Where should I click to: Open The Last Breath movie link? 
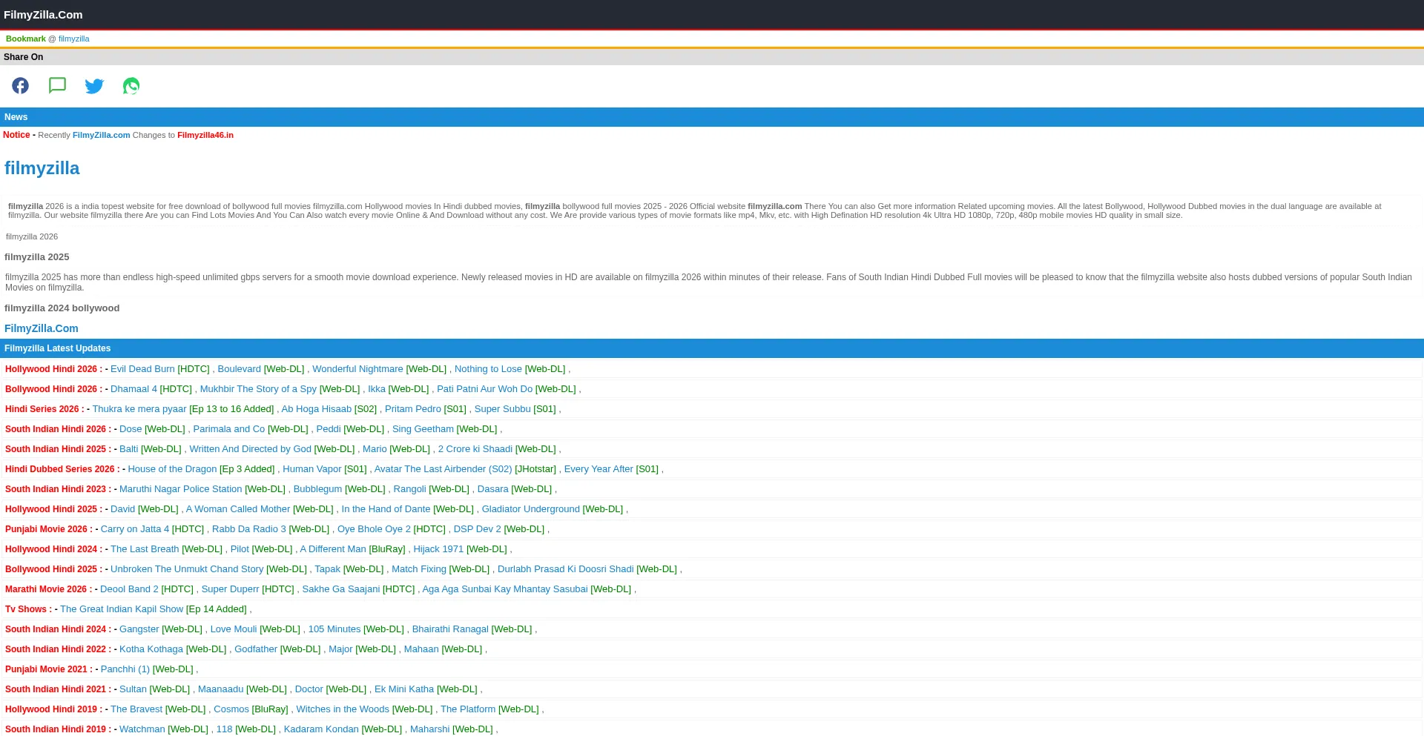[x=145, y=549]
